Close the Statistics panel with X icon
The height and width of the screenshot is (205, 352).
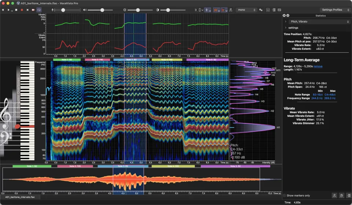click(x=284, y=15)
